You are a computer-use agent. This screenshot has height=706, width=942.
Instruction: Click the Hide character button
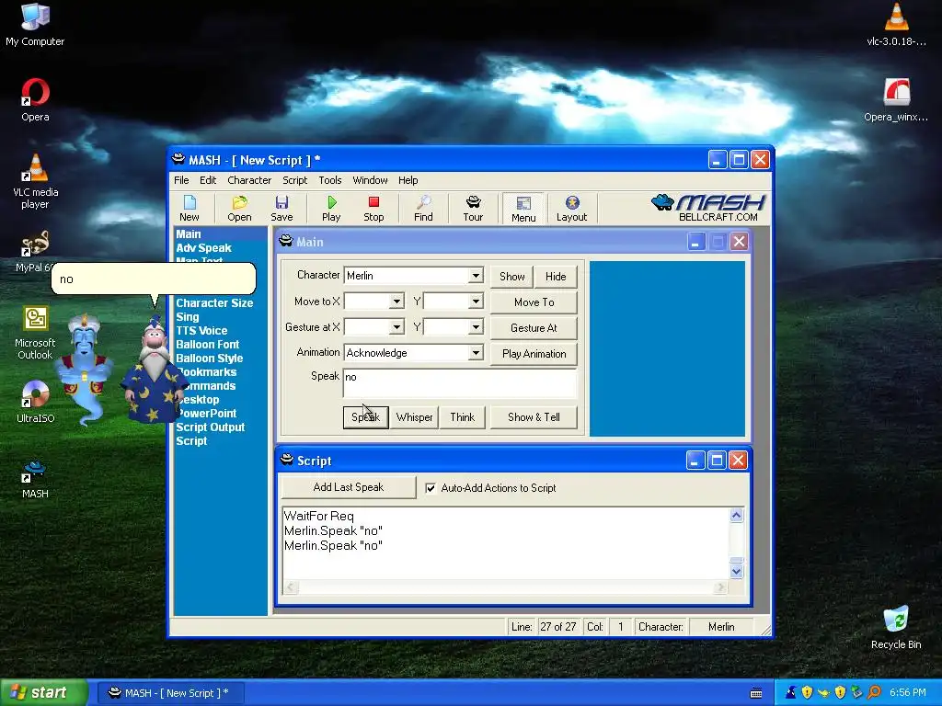tap(556, 277)
